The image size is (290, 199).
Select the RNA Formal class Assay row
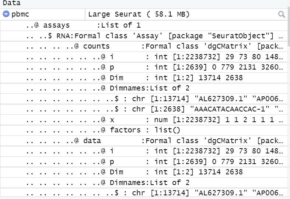[143, 36]
